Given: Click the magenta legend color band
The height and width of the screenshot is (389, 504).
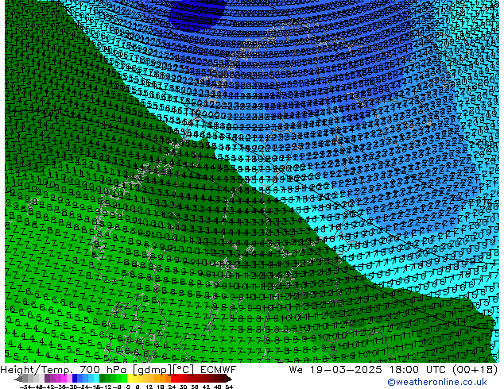Looking at the screenshot, I should [64, 379].
